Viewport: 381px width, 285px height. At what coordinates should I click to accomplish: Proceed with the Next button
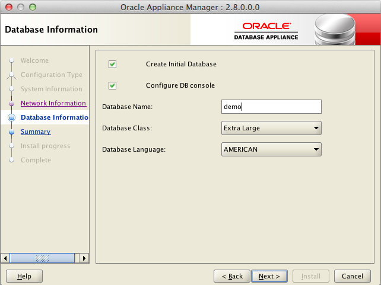269,276
